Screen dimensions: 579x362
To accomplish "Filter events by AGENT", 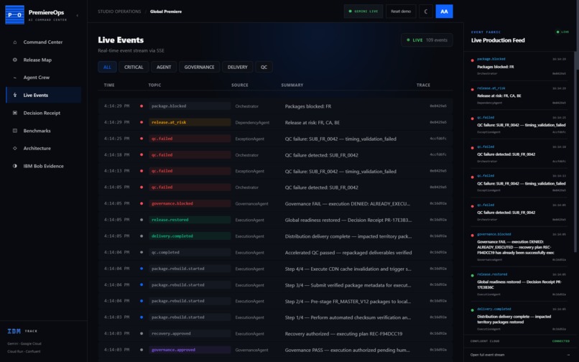I will click(x=164, y=67).
